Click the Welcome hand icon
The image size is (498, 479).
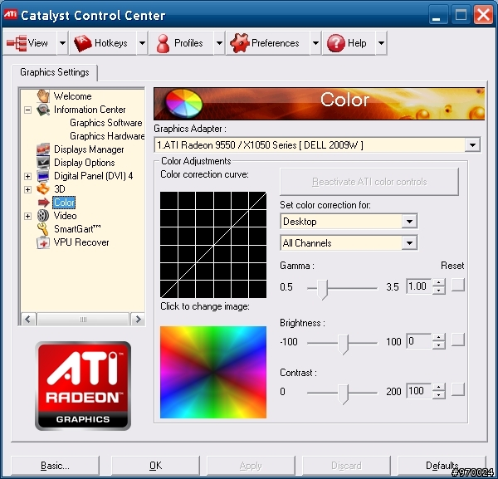(x=43, y=96)
